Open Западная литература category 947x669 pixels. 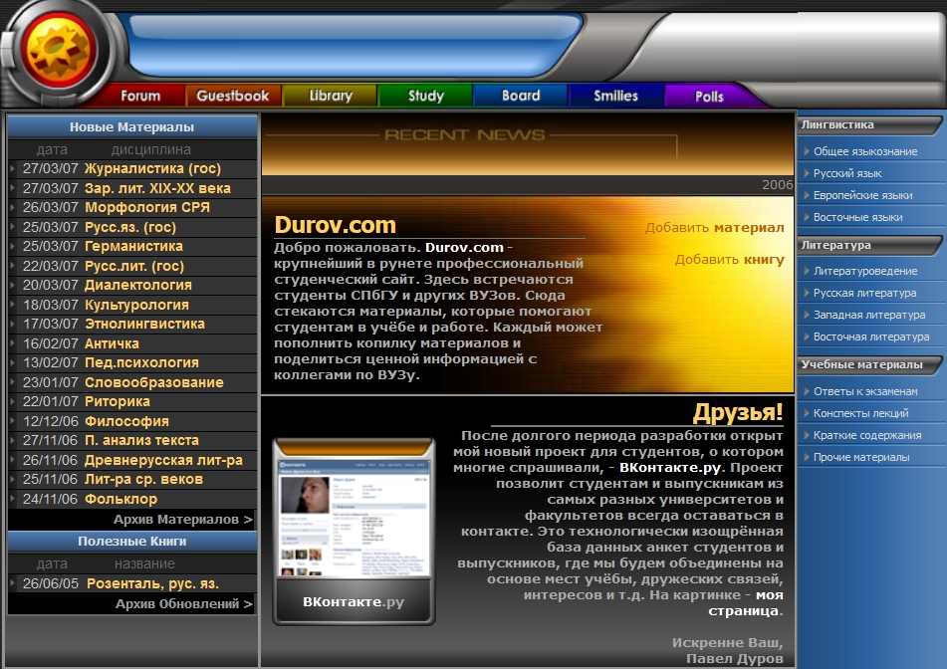(x=869, y=315)
